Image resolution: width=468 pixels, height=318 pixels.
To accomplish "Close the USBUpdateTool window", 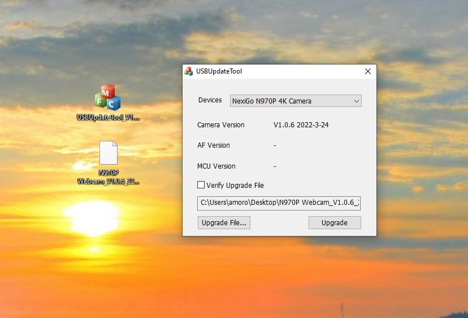I will tap(368, 71).
